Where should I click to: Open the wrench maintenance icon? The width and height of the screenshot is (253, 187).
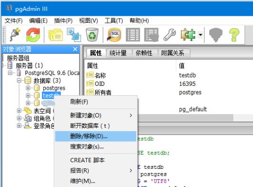pyautogui.click(x=170, y=34)
